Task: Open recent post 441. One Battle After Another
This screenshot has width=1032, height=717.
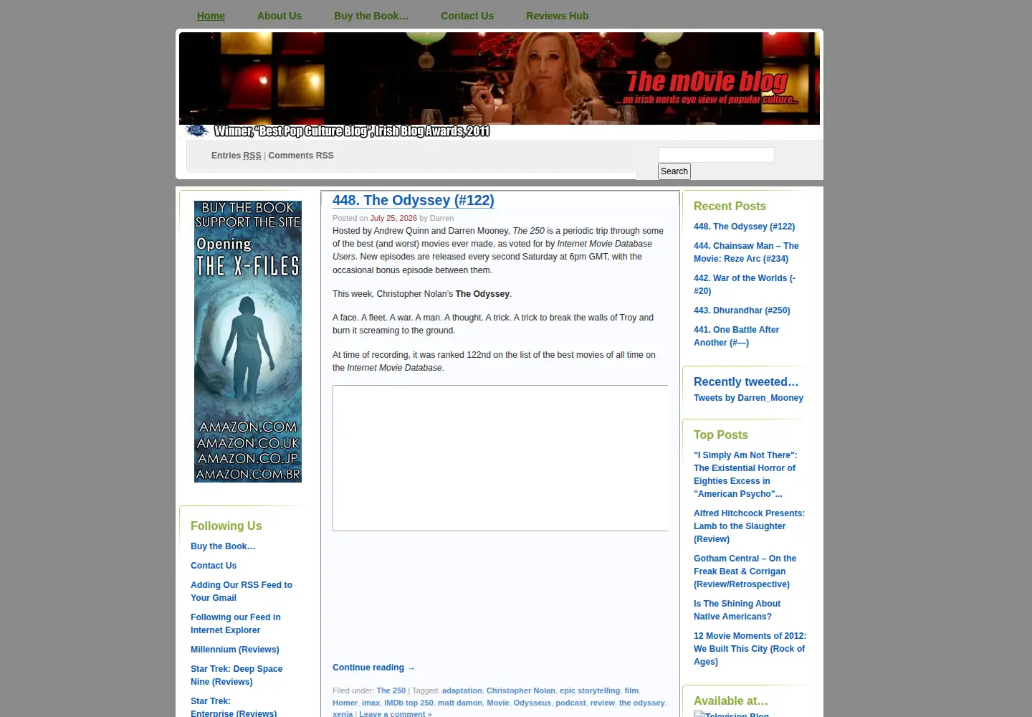Action: pos(736,336)
